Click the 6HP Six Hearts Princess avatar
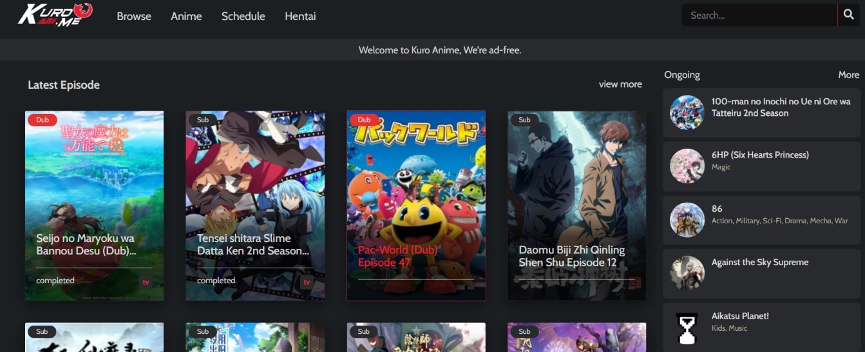 point(687,166)
